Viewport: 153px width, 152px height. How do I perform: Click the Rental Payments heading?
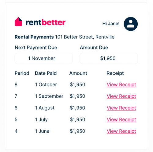tap(34, 37)
